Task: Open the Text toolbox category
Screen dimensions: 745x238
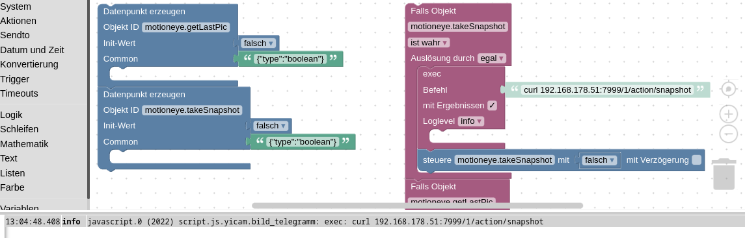Action: click(x=8, y=158)
